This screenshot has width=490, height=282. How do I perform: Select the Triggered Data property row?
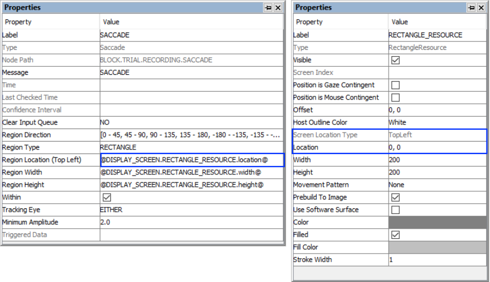tap(143, 235)
